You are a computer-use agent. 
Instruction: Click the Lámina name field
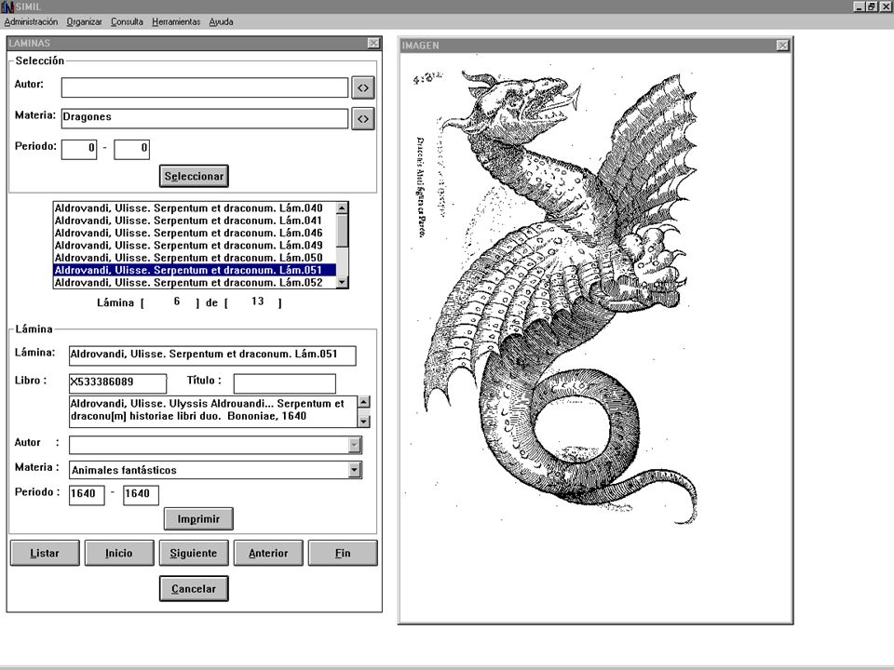click(212, 355)
